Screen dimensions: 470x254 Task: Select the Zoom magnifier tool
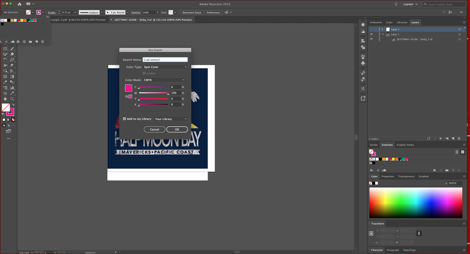[x=12, y=99]
